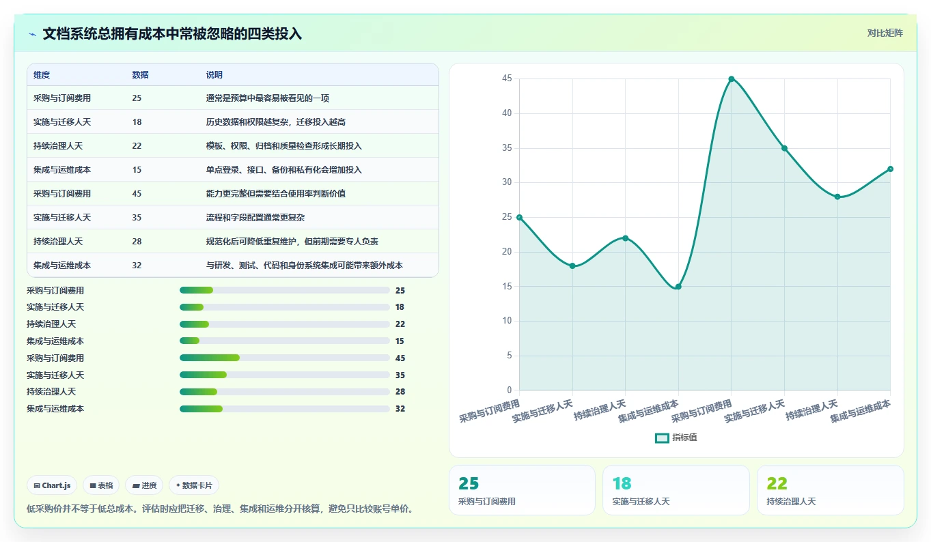Click the y-axis tick label 30
931x542 pixels.
point(507,182)
